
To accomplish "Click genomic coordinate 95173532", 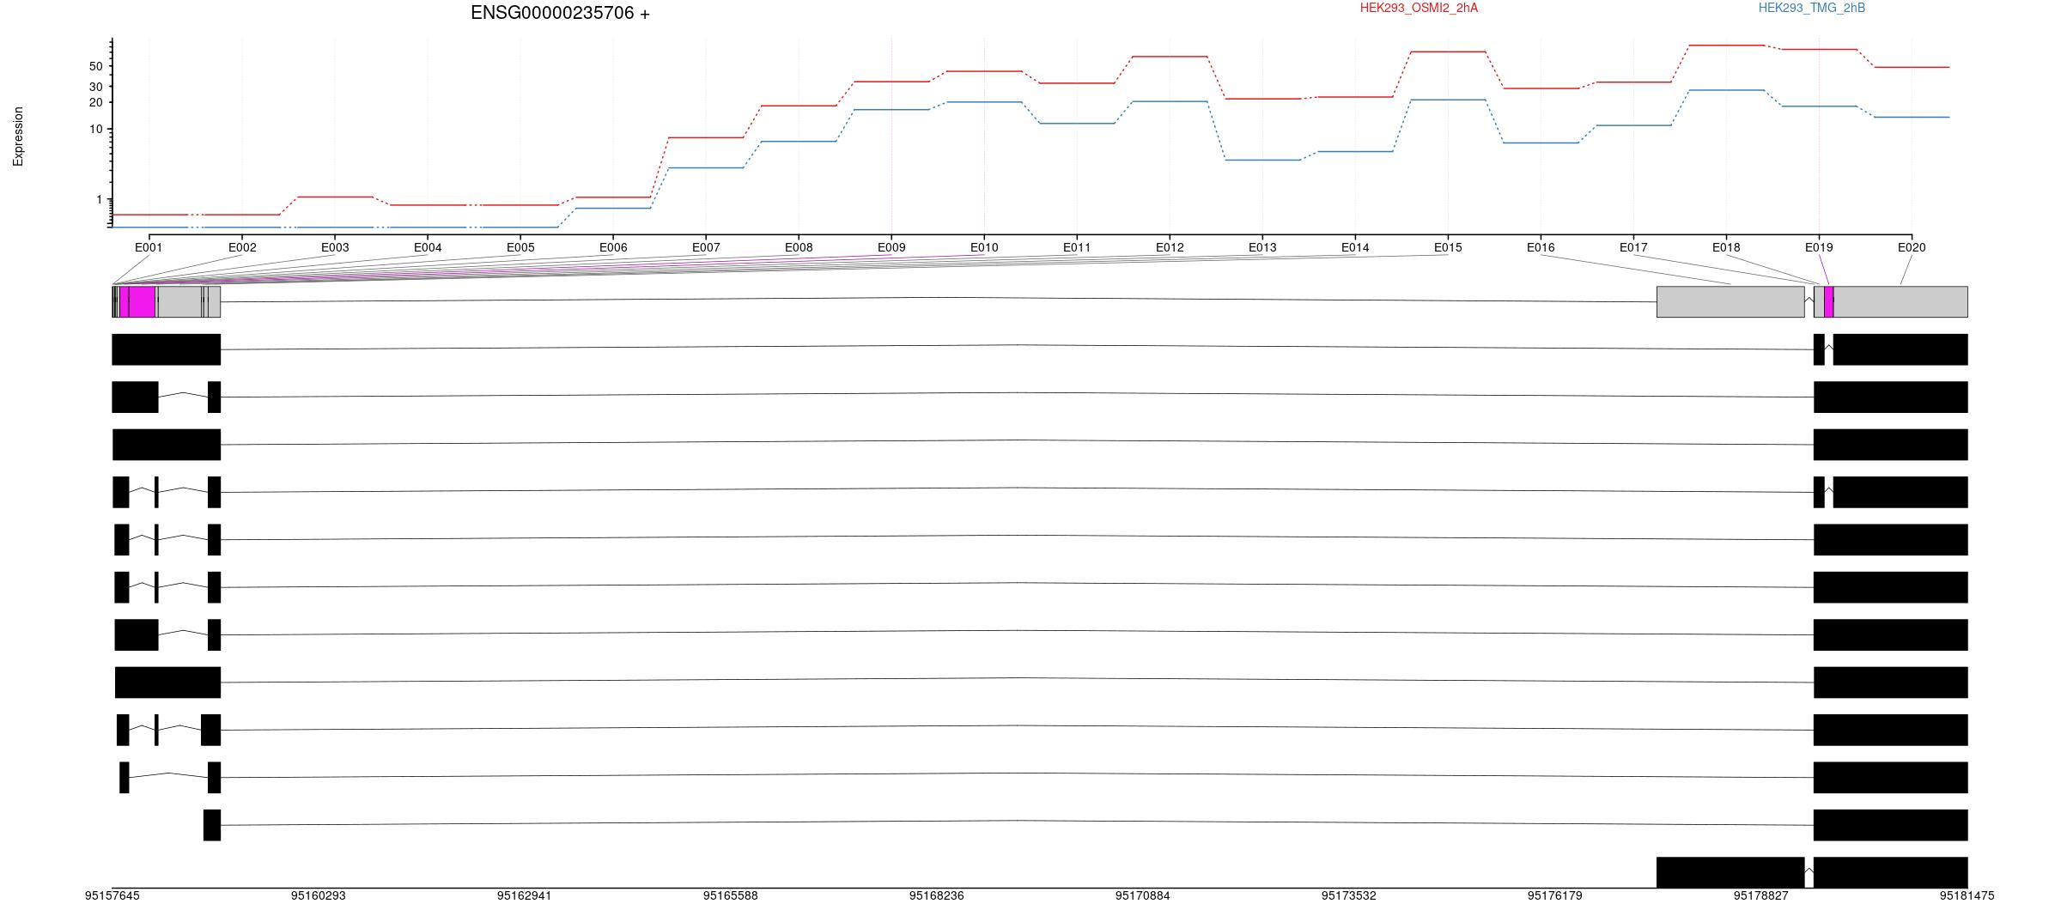I will 1348,895.
